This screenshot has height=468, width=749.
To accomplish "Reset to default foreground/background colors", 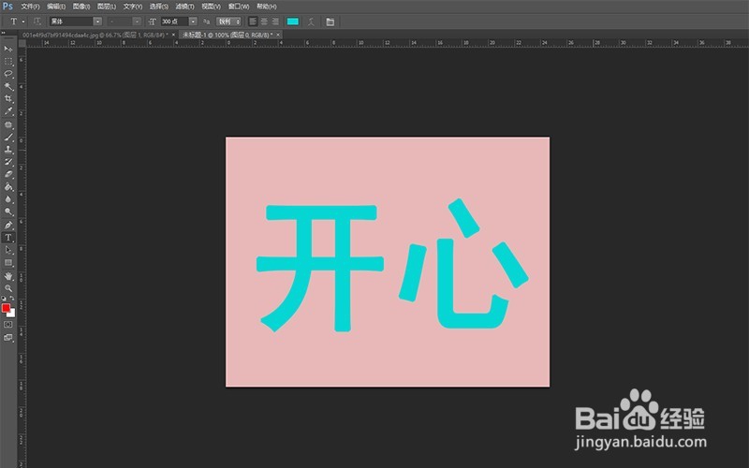I will coord(4,299).
